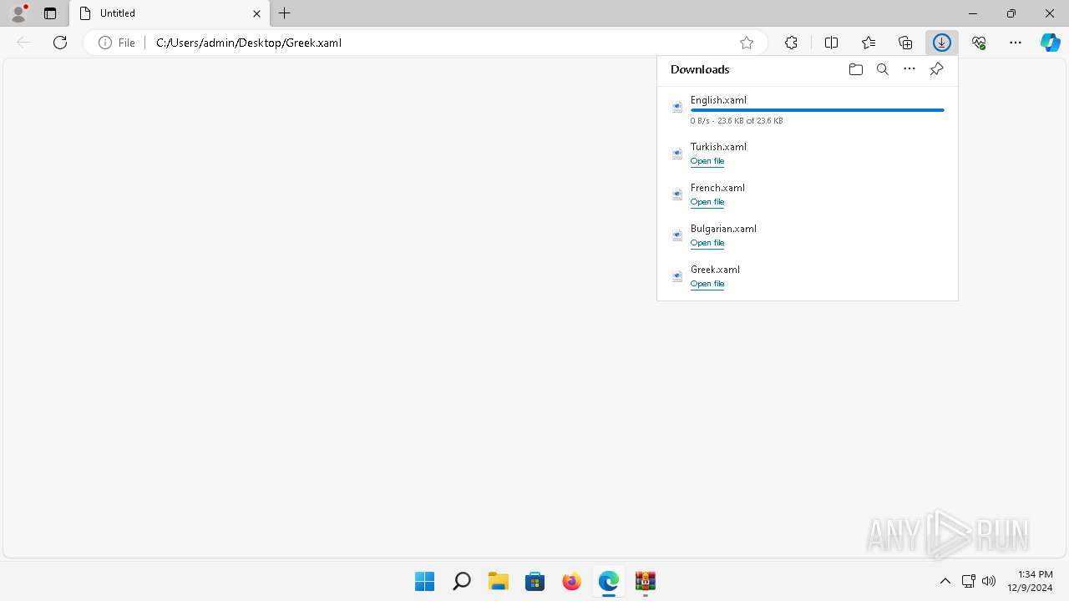
Task: Launch Copilot sidebar
Action: point(1051,43)
